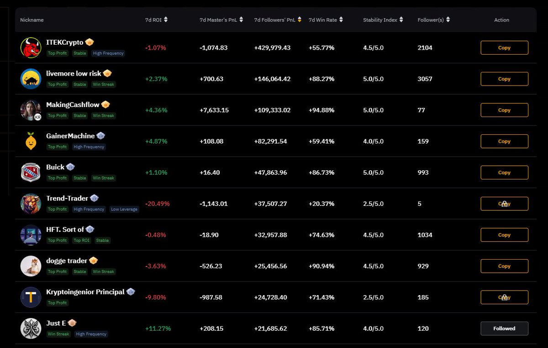Click livemore low risk gold badge

(107, 73)
